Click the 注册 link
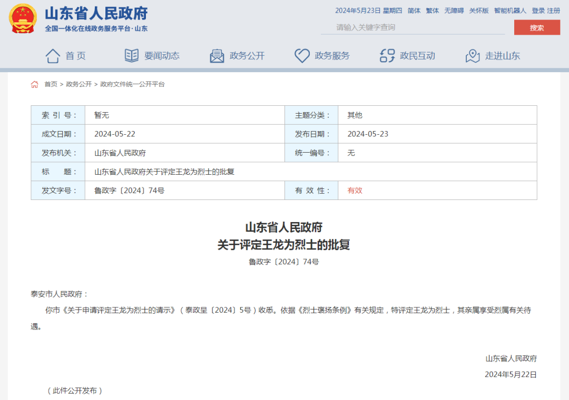This screenshot has height=400, width=569. coord(554,11)
